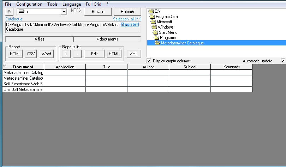286x167 pixels.
Task: Click the Keywords column header
Action: pos(232,67)
